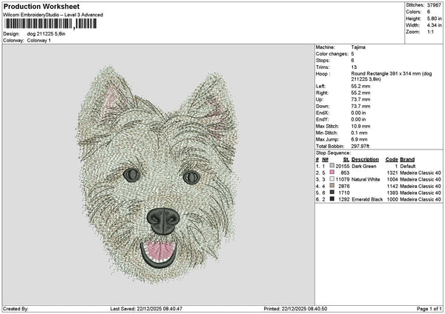The image size is (445, 314).
Task: Click the "Production Worksheet" heading
Action: (42, 6)
